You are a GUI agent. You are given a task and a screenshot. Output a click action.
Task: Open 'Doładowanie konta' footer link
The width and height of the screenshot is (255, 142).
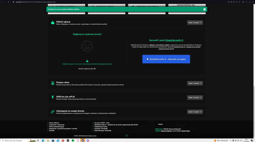[101, 127]
